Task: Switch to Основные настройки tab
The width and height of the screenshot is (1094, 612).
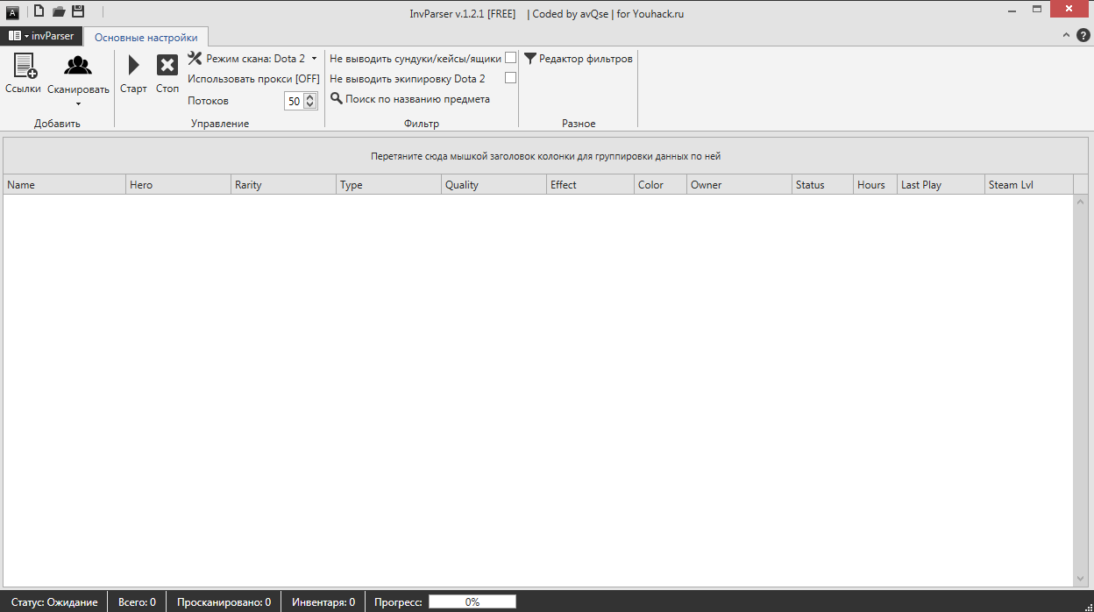Action: pyautogui.click(x=146, y=38)
